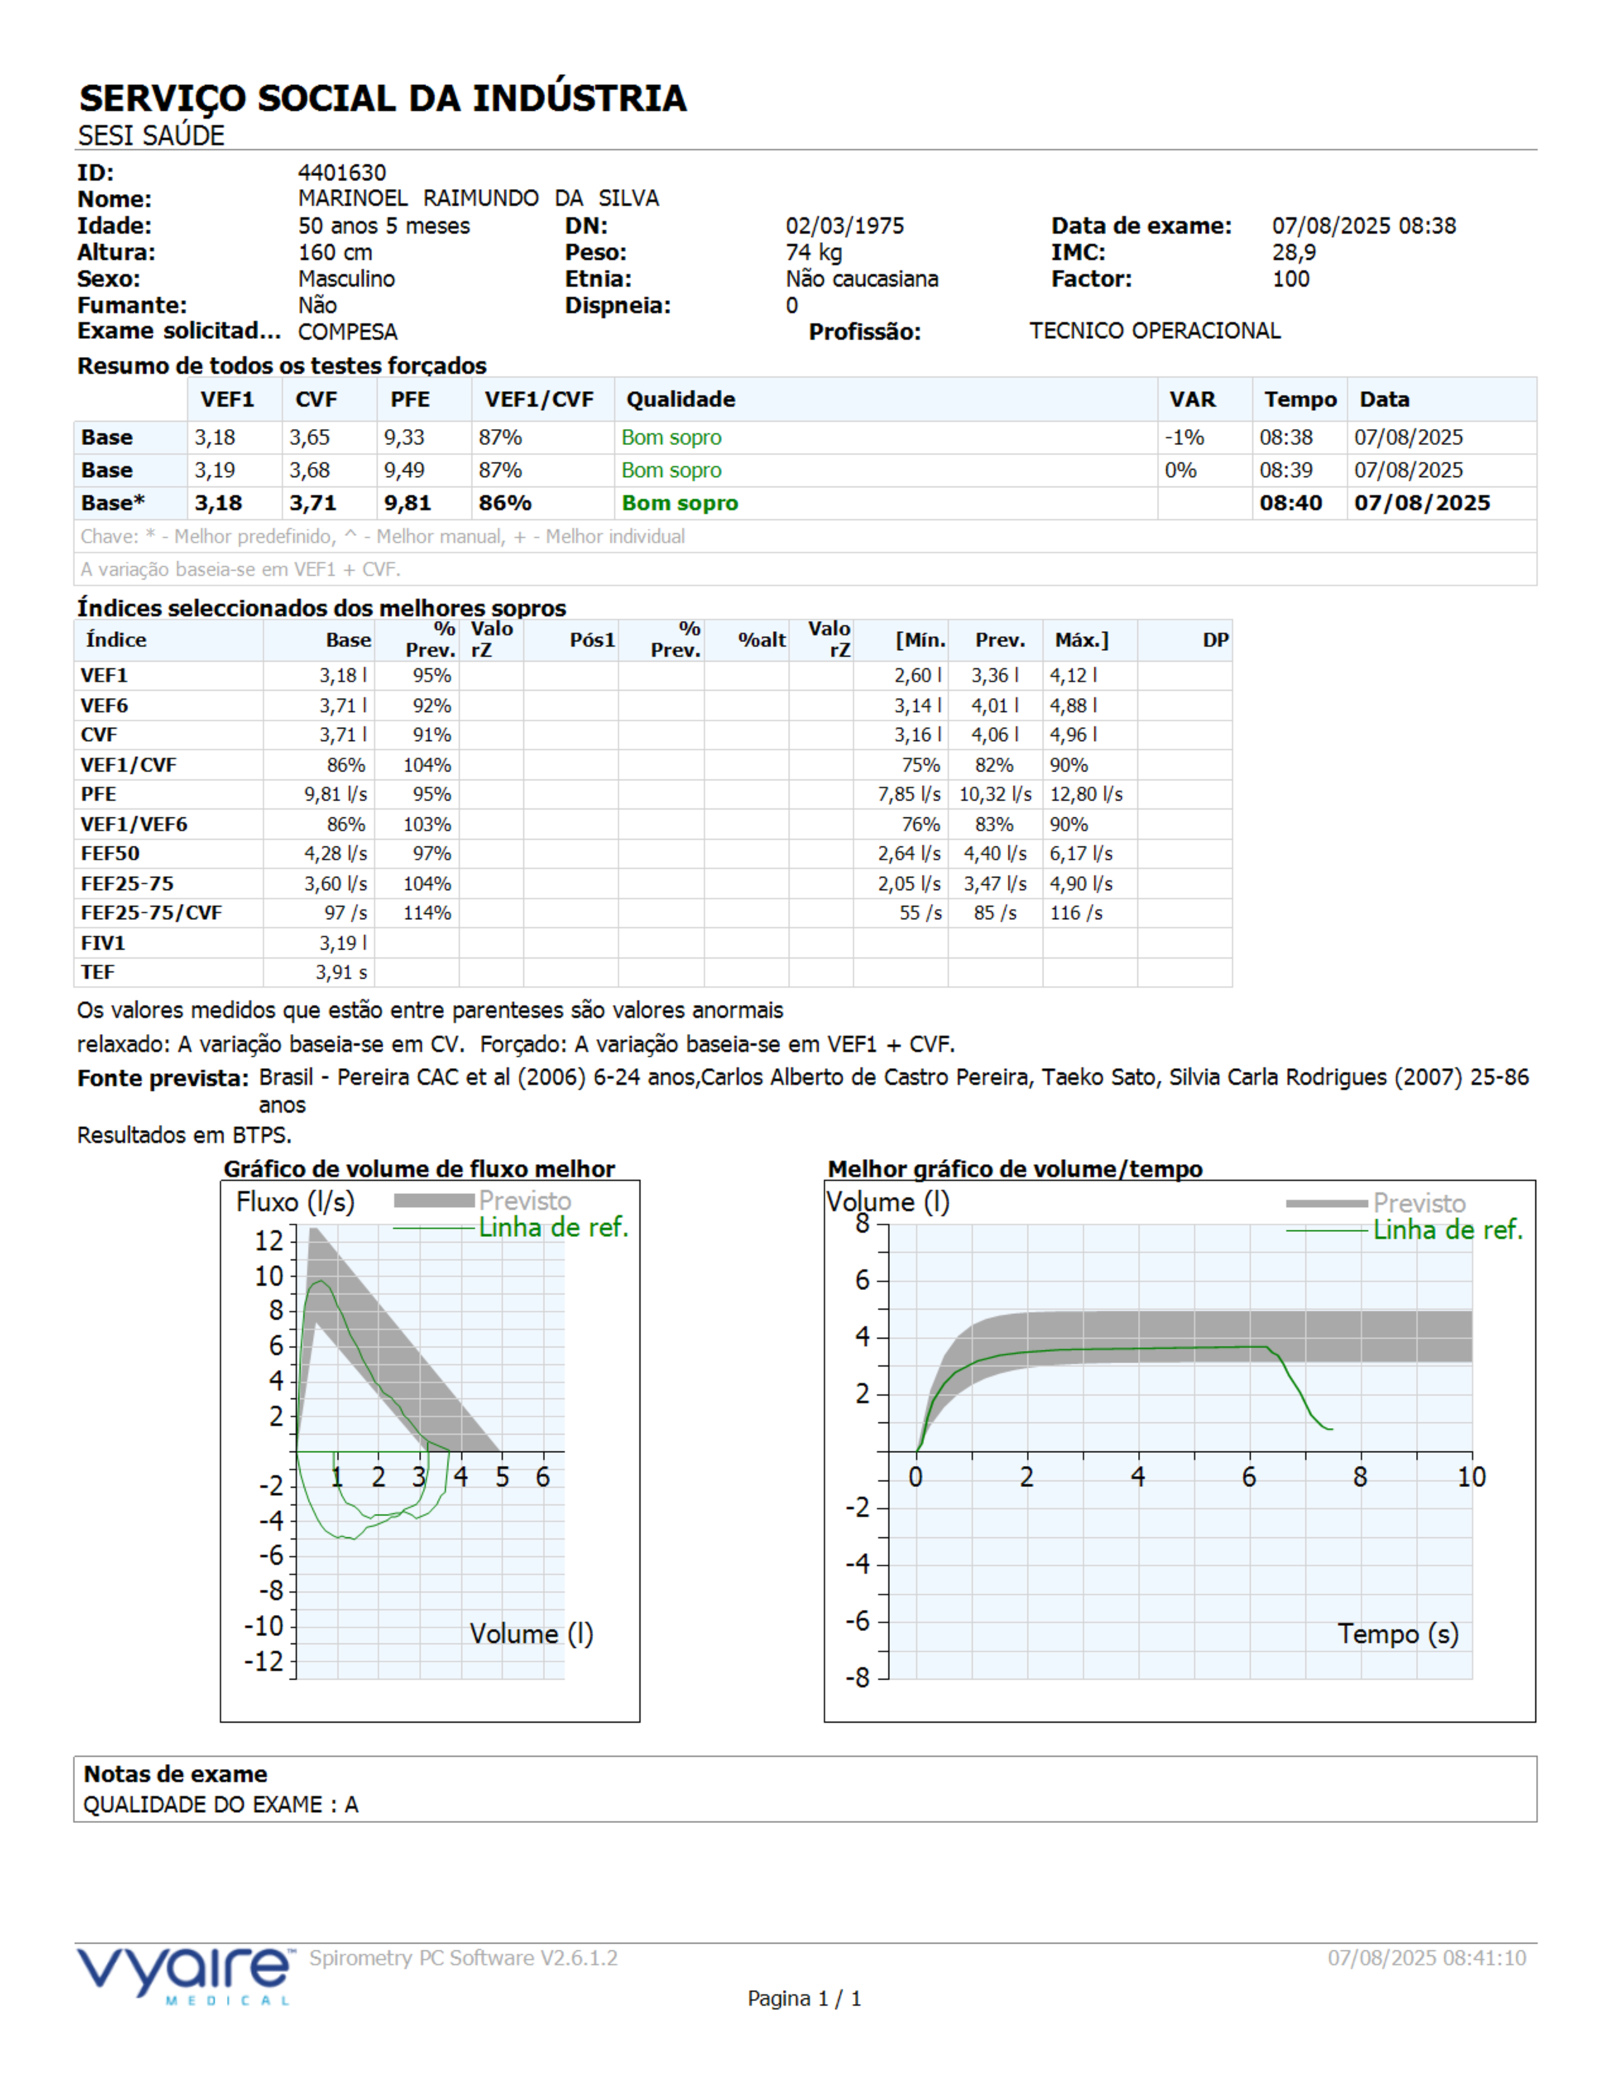This screenshot has width=1611, height=2084.
Task: Click the Previsto legend in flow graph
Action: pos(525,1201)
